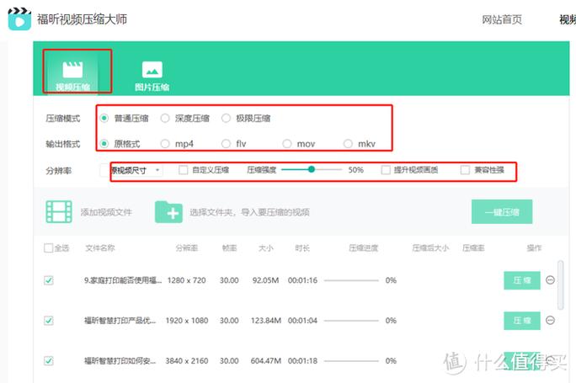Open more options icon for 92.05M video
Screen dimensions: 576x383
(550, 280)
